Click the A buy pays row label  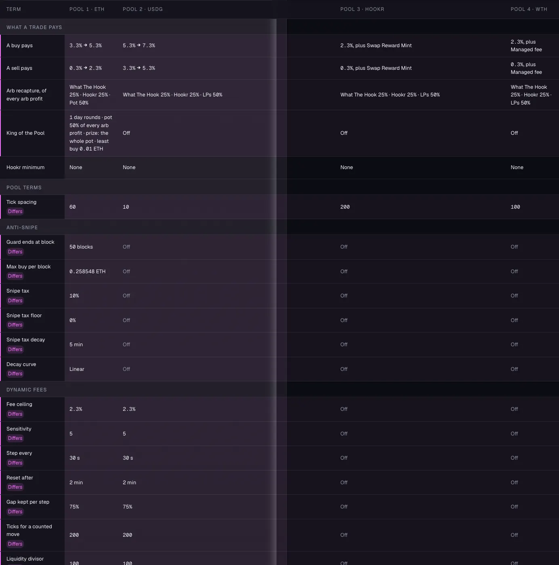(19, 46)
